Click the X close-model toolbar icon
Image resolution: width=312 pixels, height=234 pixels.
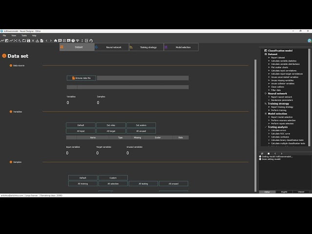pos(33,40)
